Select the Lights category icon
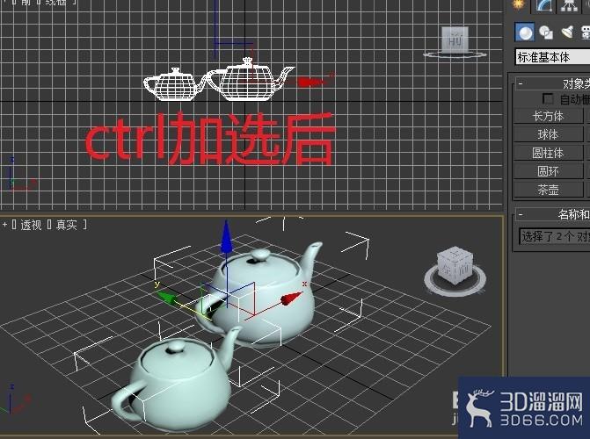The image size is (590, 439). click(567, 32)
